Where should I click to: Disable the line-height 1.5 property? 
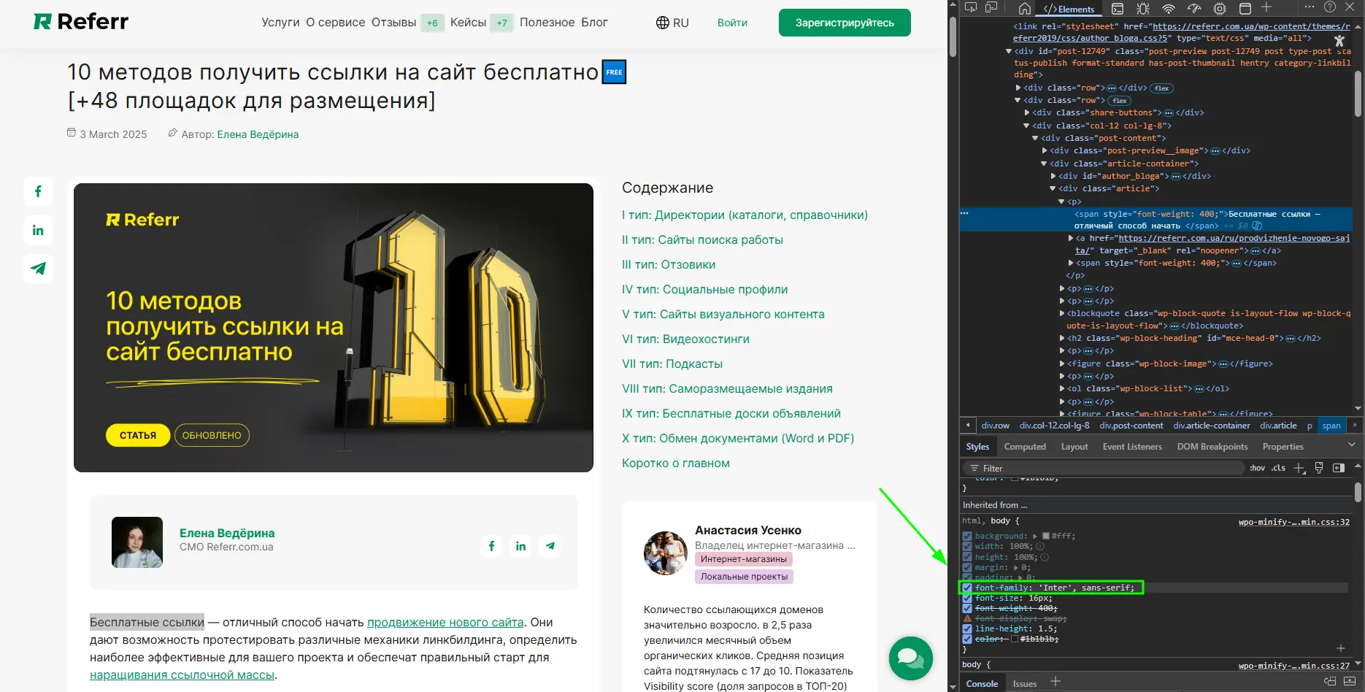coord(967,628)
